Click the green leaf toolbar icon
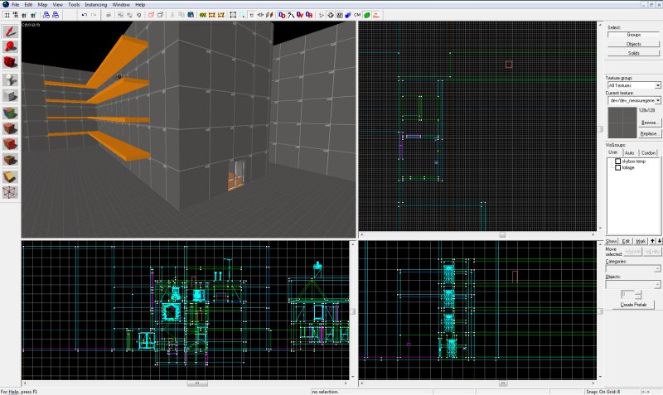The image size is (663, 395). pos(366,15)
